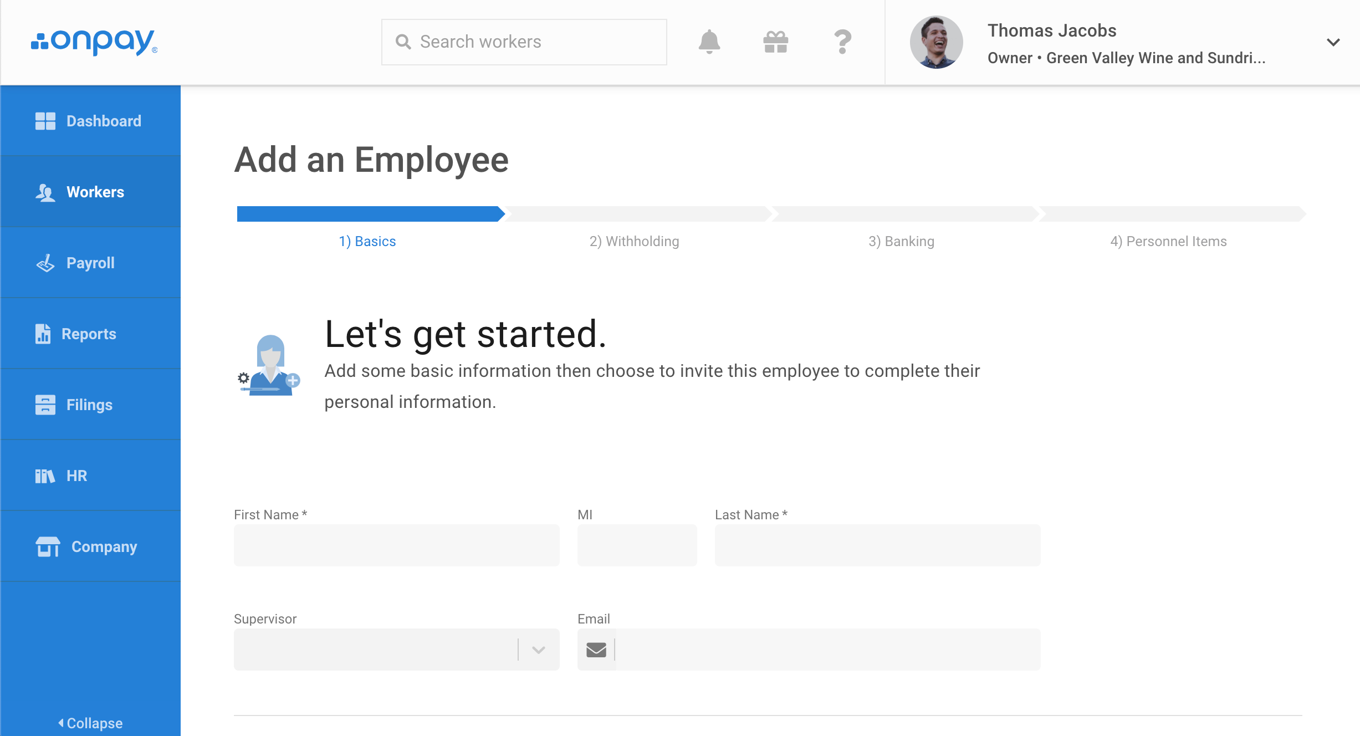1360x736 pixels.
Task: Click the Basics progress bar segment
Action: [369, 214]
